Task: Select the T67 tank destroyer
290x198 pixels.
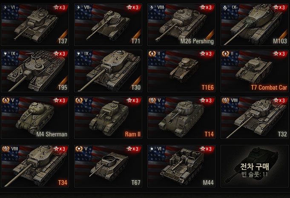Action: 108,166
